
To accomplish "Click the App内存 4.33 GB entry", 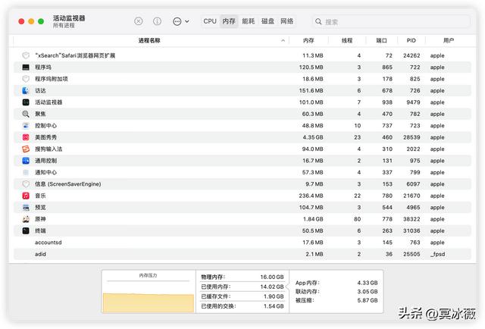I will click(x=336, y=283).
